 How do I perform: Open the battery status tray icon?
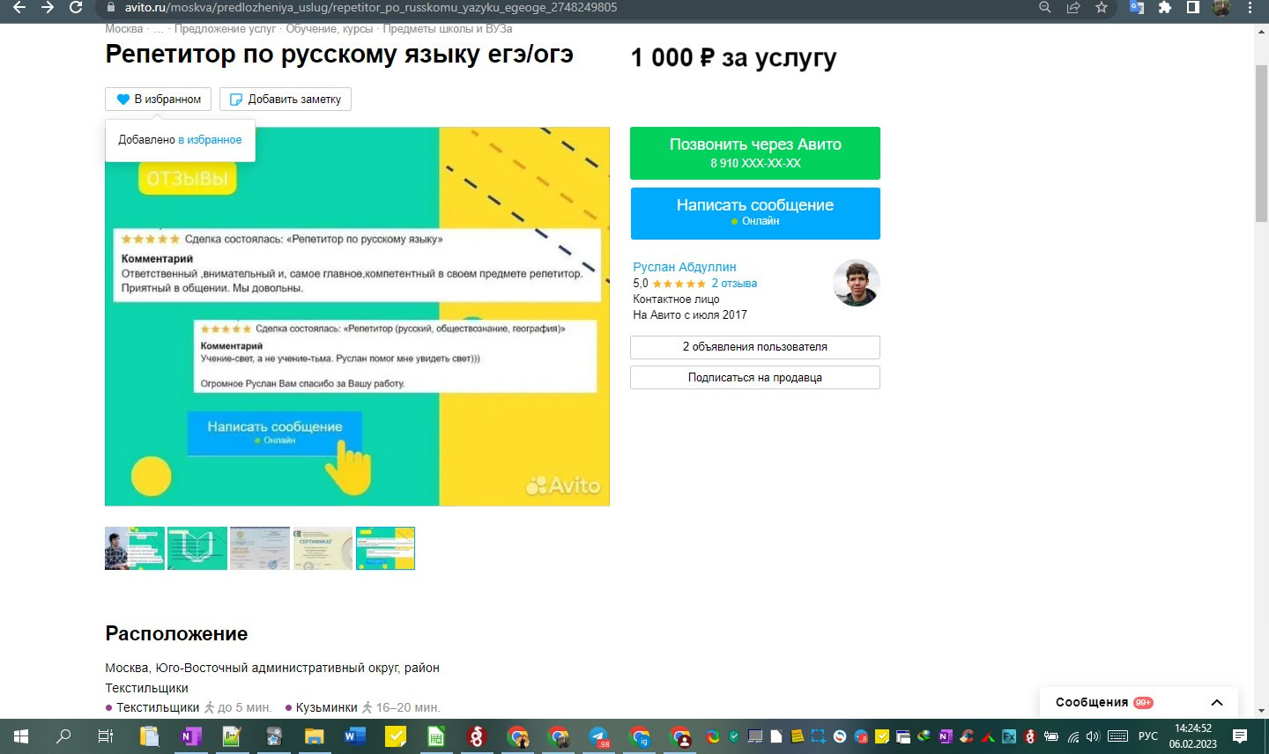(x=1051, y=736)
